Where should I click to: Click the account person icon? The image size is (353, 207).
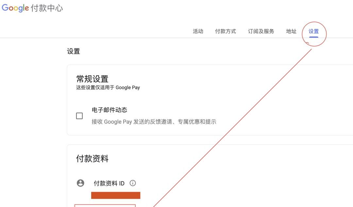(80, 183)
